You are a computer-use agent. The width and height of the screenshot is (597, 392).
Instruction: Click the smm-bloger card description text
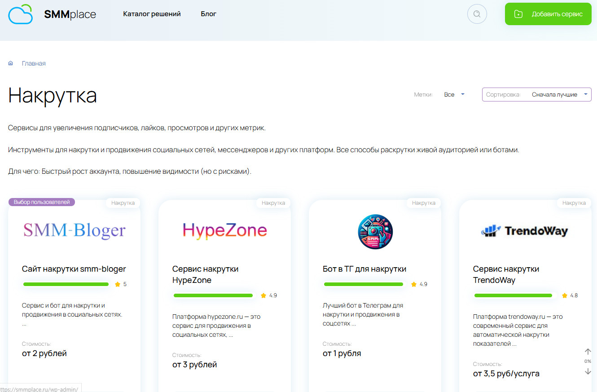click(72, 314)
